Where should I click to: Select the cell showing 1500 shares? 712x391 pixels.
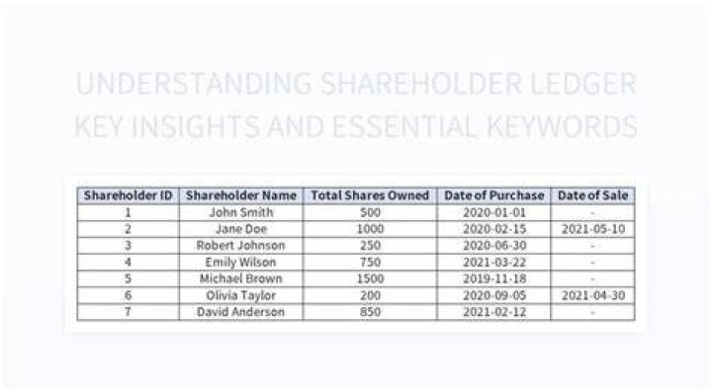click(370, 279)
